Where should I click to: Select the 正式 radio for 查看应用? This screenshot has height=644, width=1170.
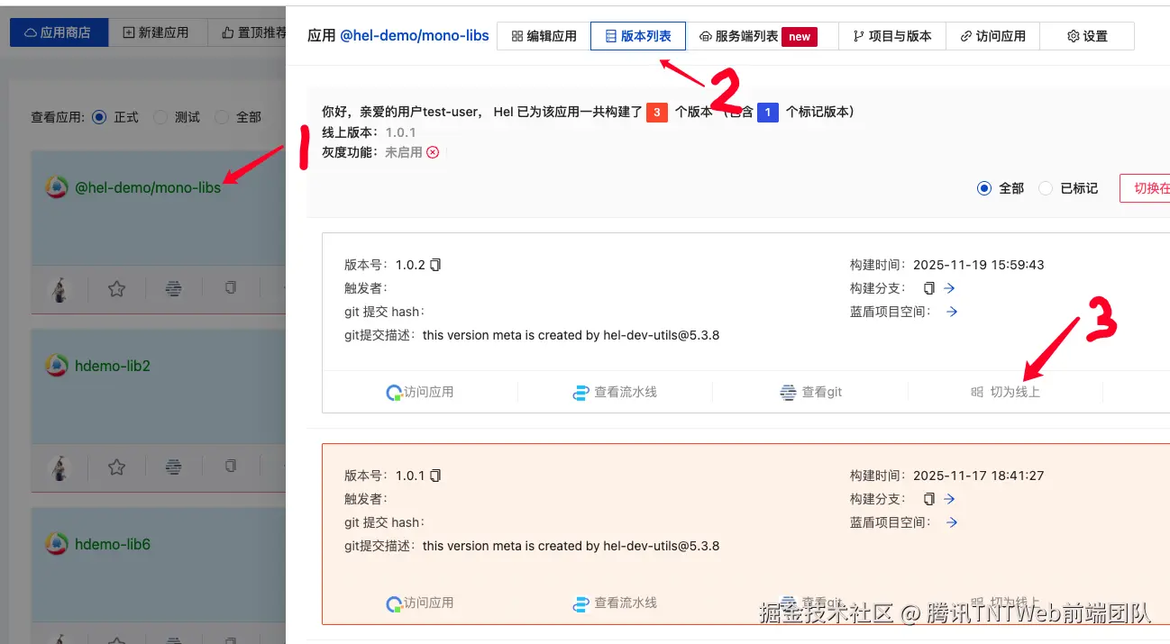tap(99, 117)
